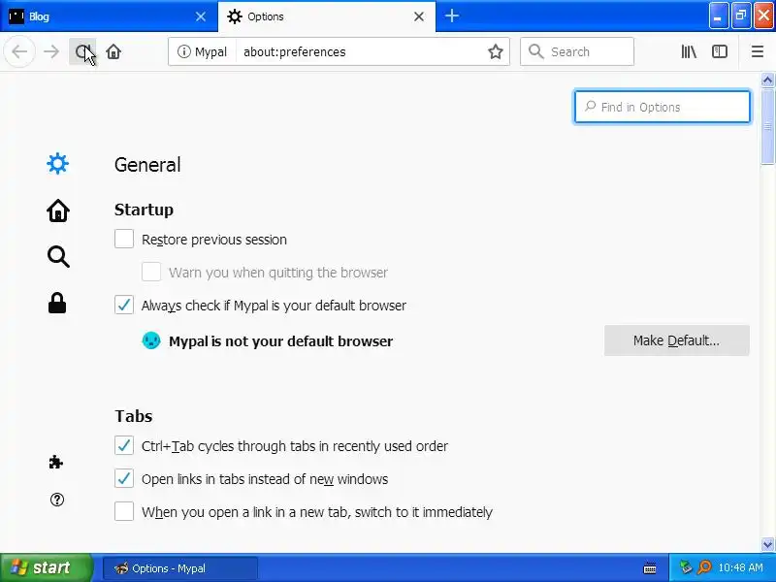776x582 pixels.
Task: Uncheck Always check if Mypal is default browser
Action: pyautogui.click(x=124, y=305)
